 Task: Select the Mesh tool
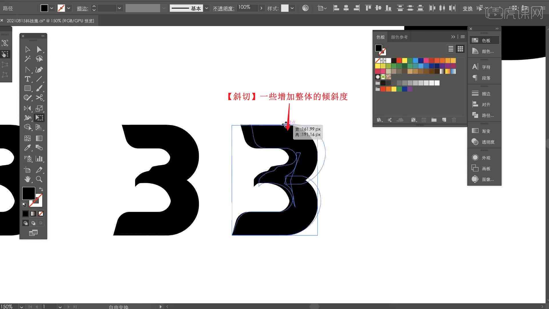[x=27, y=138]
